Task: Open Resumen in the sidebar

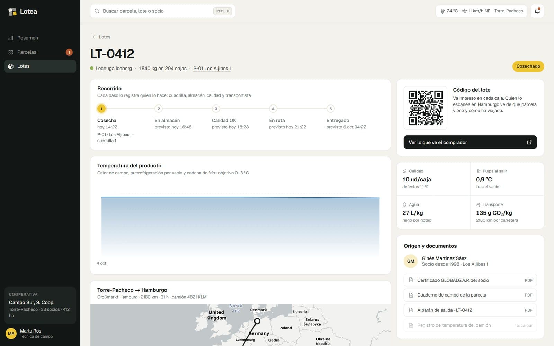Action: pyautogui.click(x=40, y=38)
